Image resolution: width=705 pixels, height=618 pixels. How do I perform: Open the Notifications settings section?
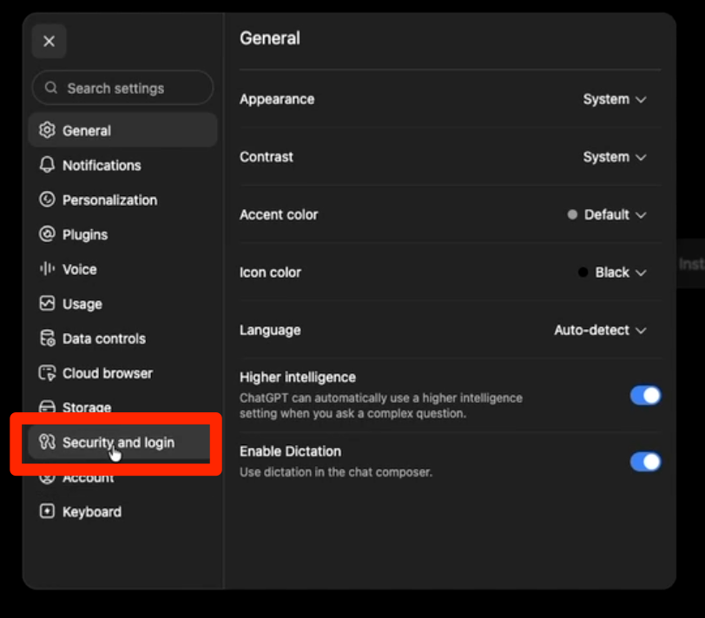pyautogui.click(x=122, y=165)
